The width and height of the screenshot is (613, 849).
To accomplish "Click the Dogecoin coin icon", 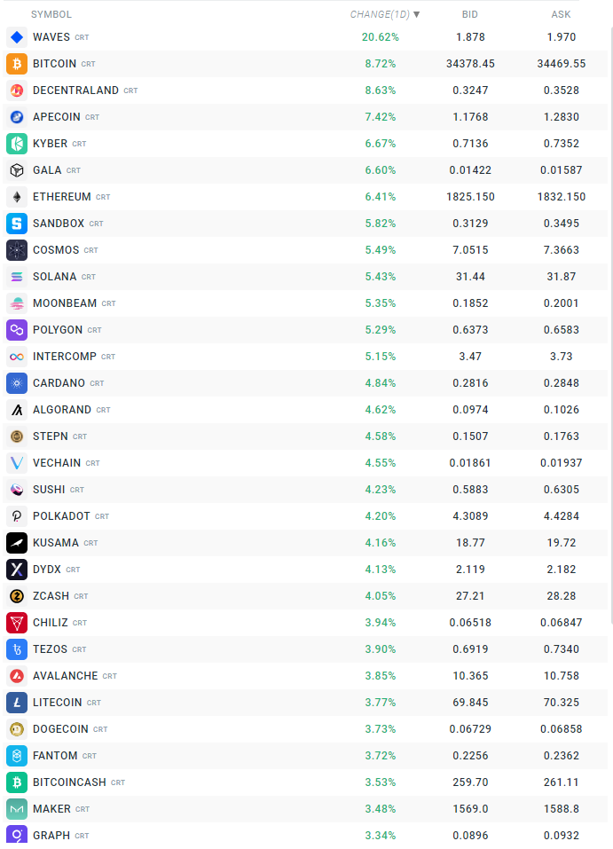I will tap(17, 729).
